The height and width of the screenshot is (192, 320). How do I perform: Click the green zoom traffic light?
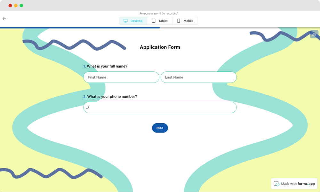pyautogui.click(x=21, y=5)
